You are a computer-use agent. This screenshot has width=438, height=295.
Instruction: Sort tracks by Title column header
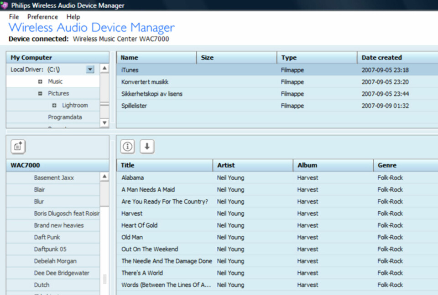click(x=165, y=165)
